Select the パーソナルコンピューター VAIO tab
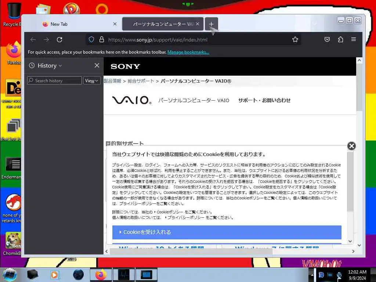This screenshot has height=282, width=376. [163, 24]
